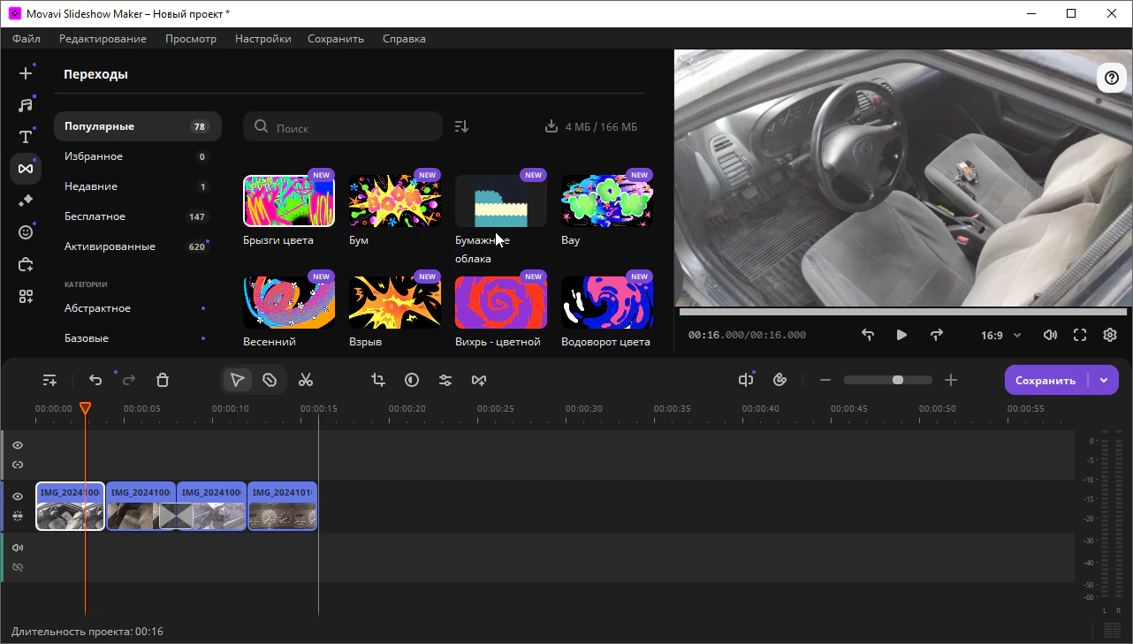Viewport: 1133px width, 644px height.
Task: Expand the Save button dropdown arrow
Action: coord(1104,380)
